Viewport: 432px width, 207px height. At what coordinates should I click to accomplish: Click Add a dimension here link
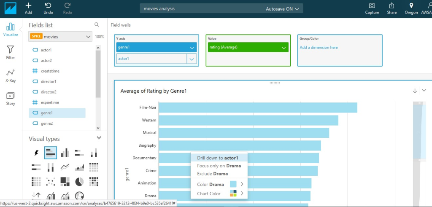coord(319,47)
